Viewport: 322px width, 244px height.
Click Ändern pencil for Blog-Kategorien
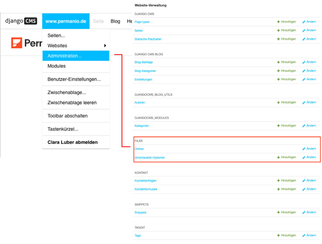click(309, 71)
